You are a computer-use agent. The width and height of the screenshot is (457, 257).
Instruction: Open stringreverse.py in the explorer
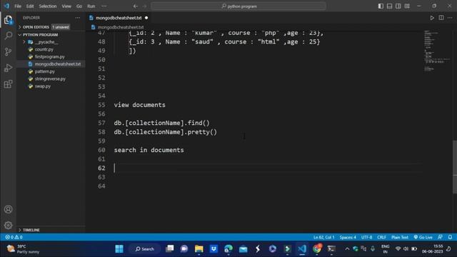tap(50, 79)
